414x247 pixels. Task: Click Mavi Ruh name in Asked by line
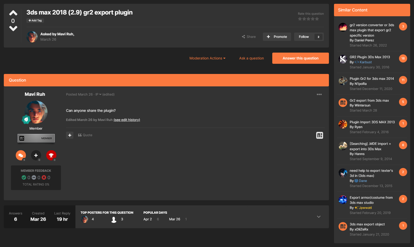tap(65, 34)
